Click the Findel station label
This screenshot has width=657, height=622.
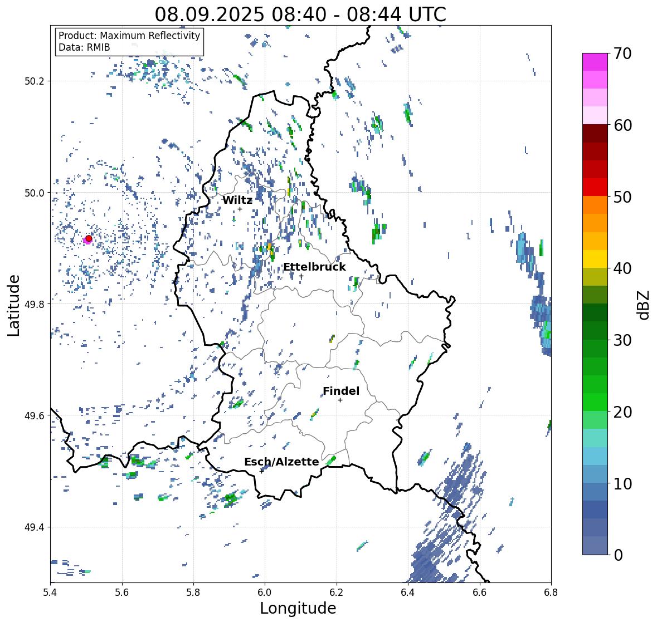click(x=341, y=391)
